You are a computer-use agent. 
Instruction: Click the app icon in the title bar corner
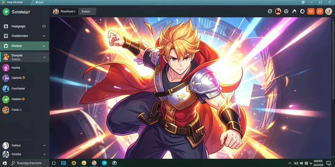(3, 2)
